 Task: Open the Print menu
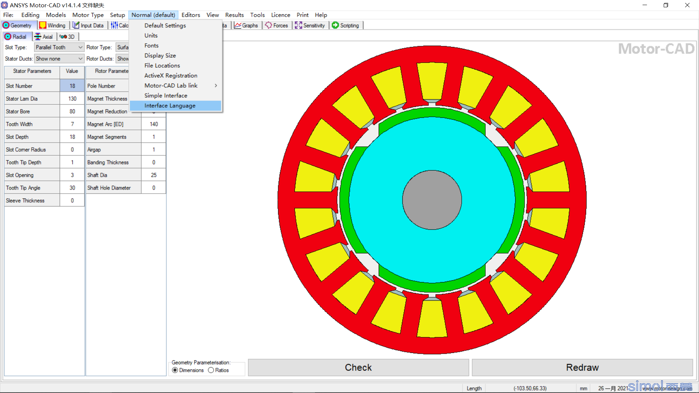303,15
